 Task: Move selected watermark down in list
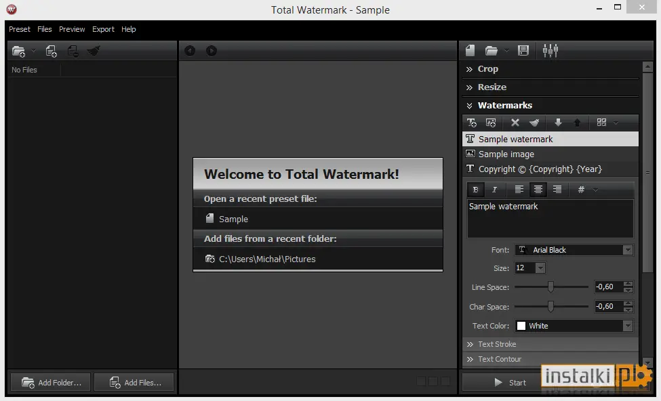click(558, 123)
